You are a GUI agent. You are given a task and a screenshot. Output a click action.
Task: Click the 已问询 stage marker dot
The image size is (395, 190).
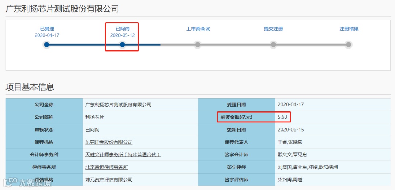pos(123,45)
